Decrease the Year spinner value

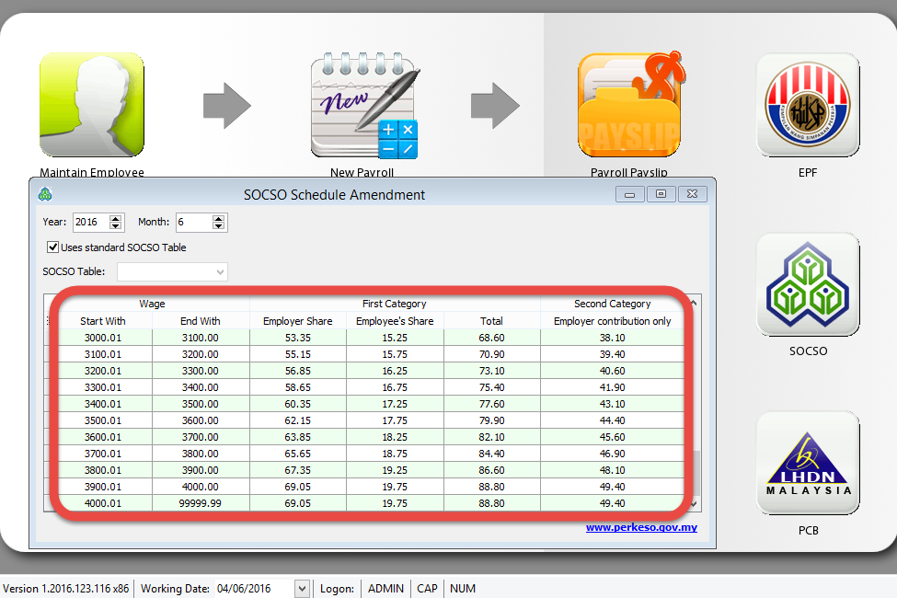[x=116, y=226]
